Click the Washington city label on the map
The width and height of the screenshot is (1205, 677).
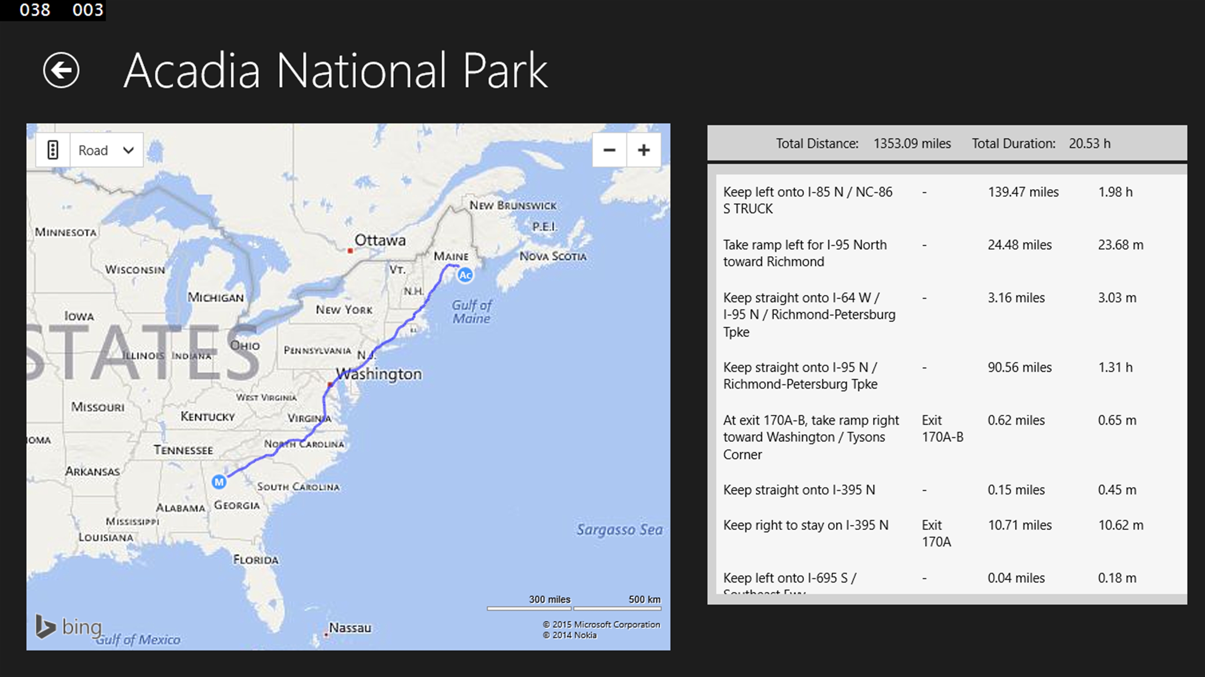coord(379,374)
